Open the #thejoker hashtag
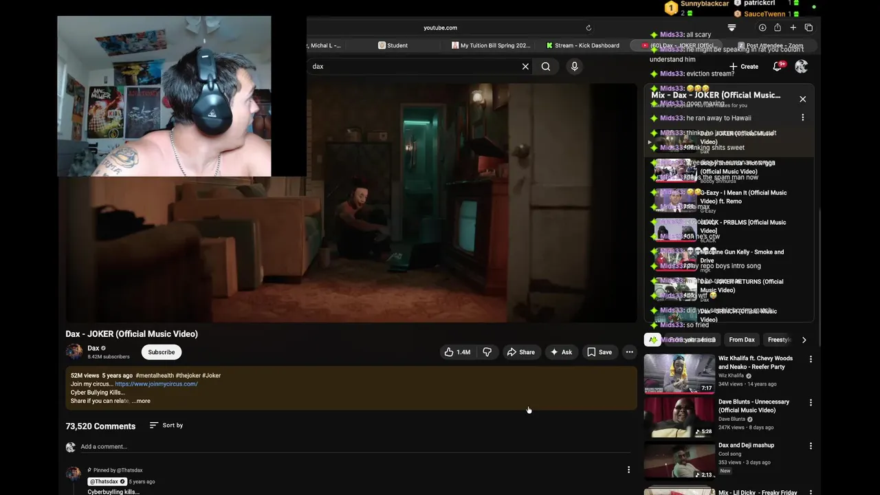The image size is (880, 495). (x=188, y=375)
